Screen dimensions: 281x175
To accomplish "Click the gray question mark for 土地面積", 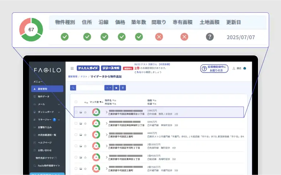I will [x=209, y=37].
